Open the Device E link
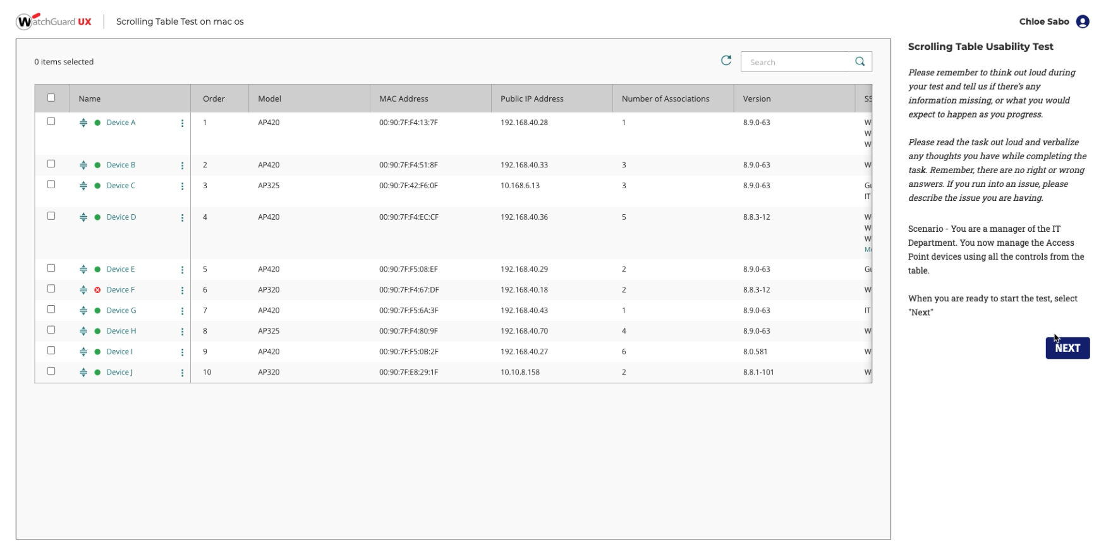This screenshot has height=554, width=1106. coord(120,269)
